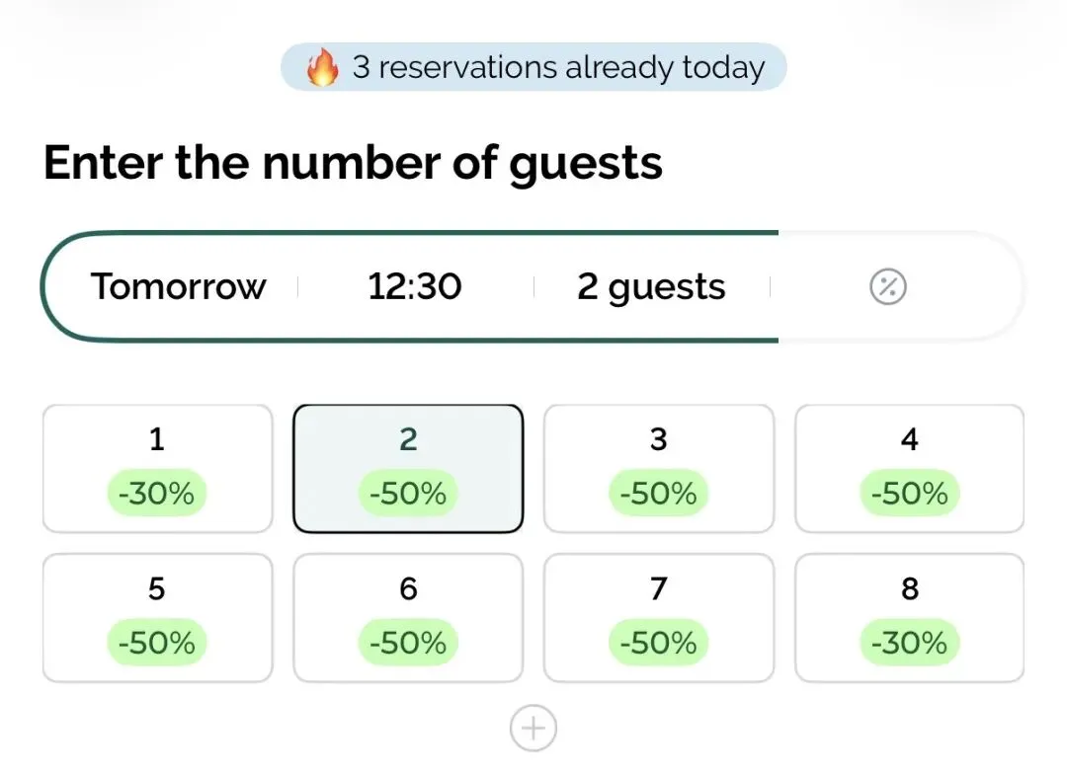Viewport: 1067px width, 774px height.
Task: Select 7 guests
Action: [659, 617]
